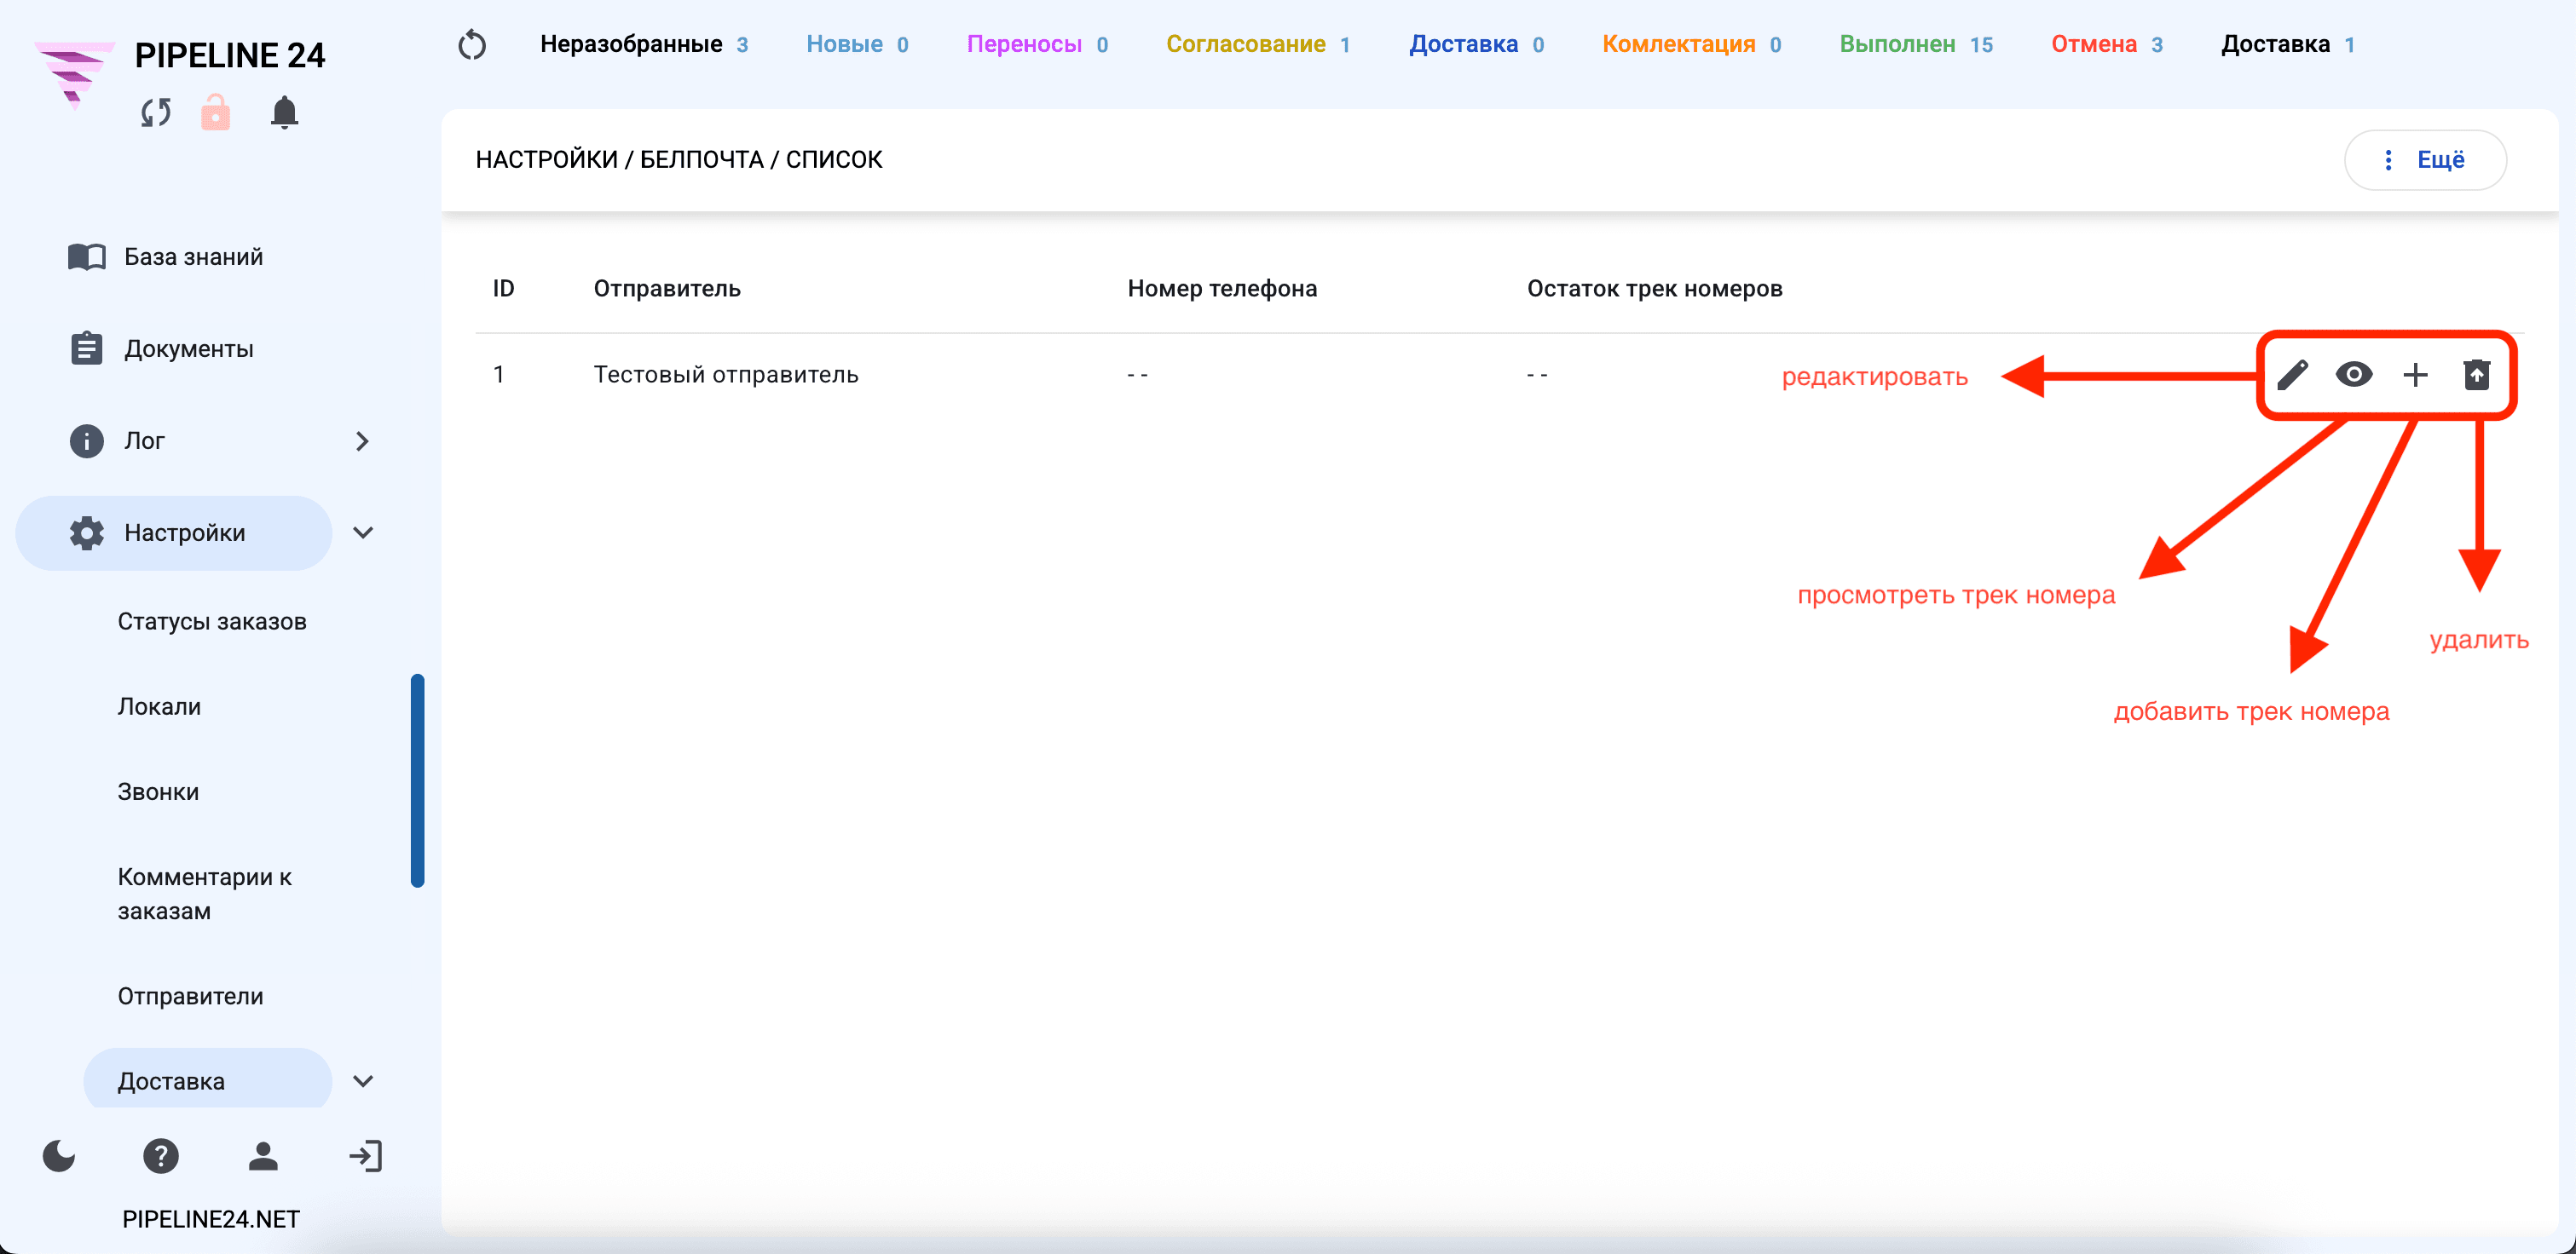Expand the Лог chevron
This screenshot has width=2576, height=1254.
click(363, 440)
